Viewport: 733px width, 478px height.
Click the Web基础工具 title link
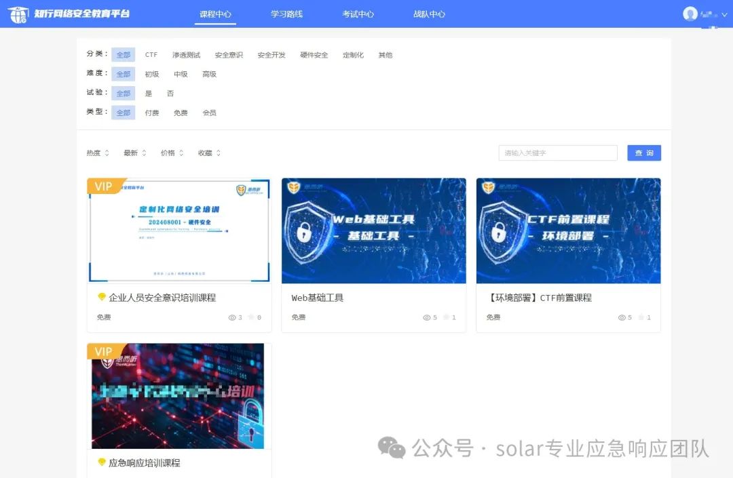click(x=318, y=298)
